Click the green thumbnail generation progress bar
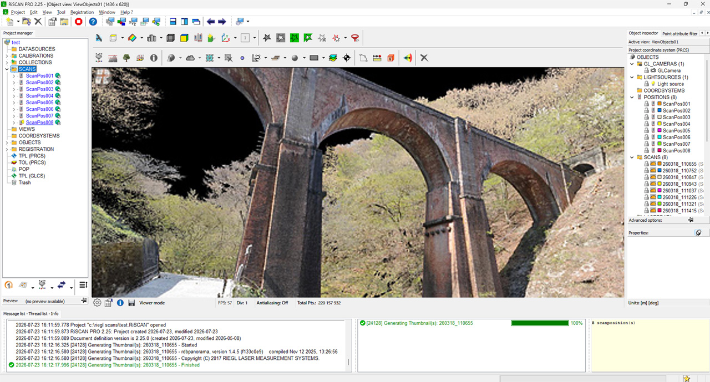Screen dimensions: 710x382 [x=539, y=323]
